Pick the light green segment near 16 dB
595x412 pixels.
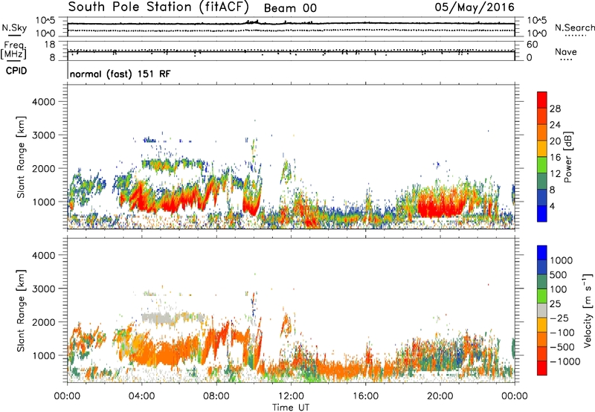(542, 165)
